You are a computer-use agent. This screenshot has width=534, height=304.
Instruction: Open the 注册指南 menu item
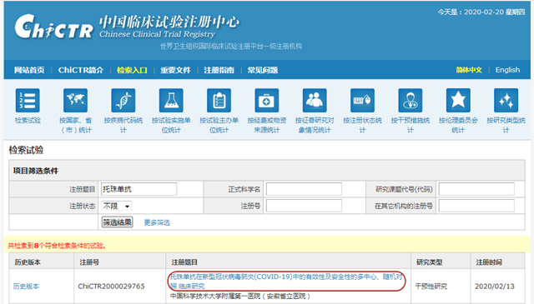coord(219,70)
